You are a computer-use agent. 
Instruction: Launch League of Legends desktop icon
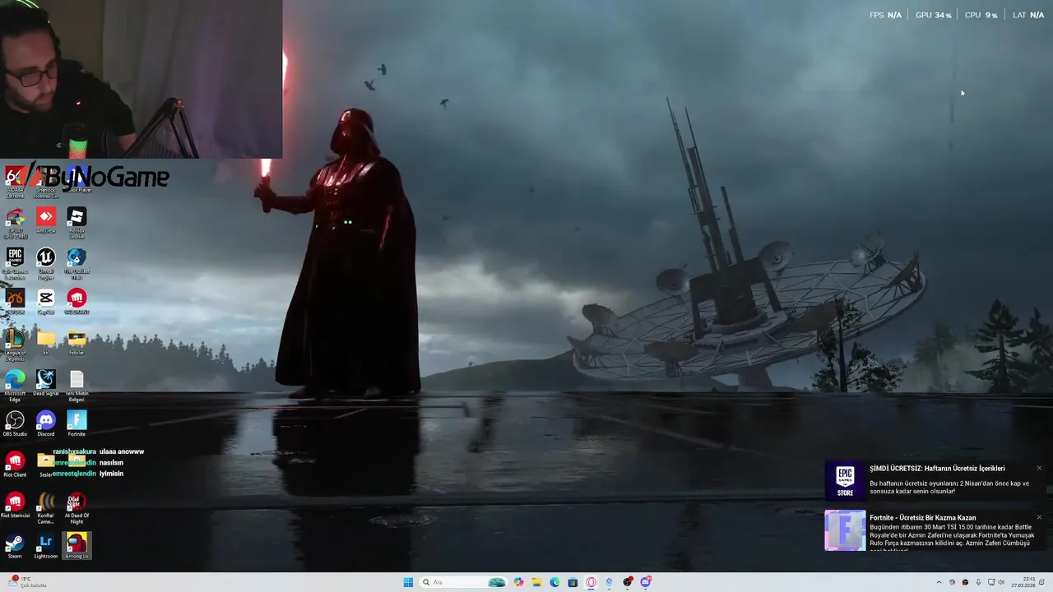click(15, 345)
